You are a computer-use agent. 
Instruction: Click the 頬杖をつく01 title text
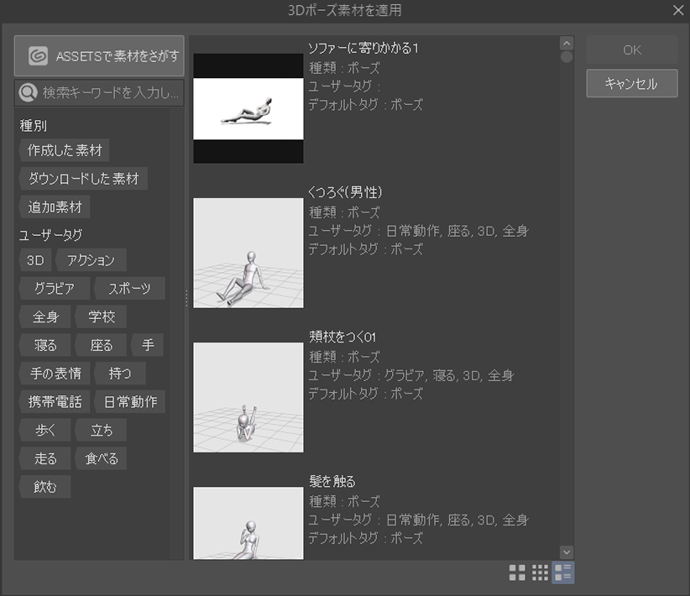[342, 337]
